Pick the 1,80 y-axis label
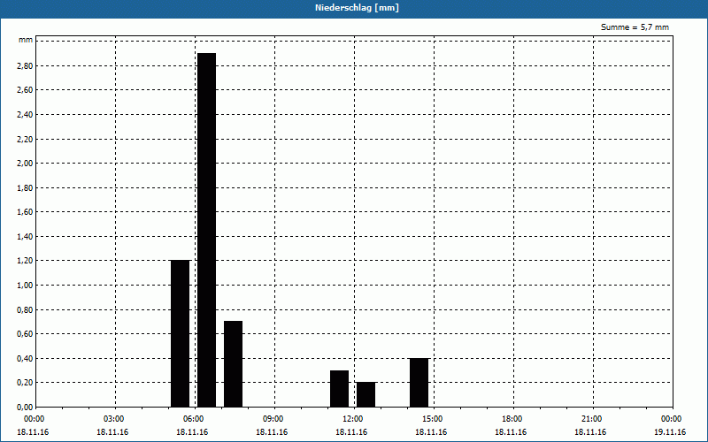Image resolution: width=708 pixels, height=442 pixels. (x=25, y=188)
